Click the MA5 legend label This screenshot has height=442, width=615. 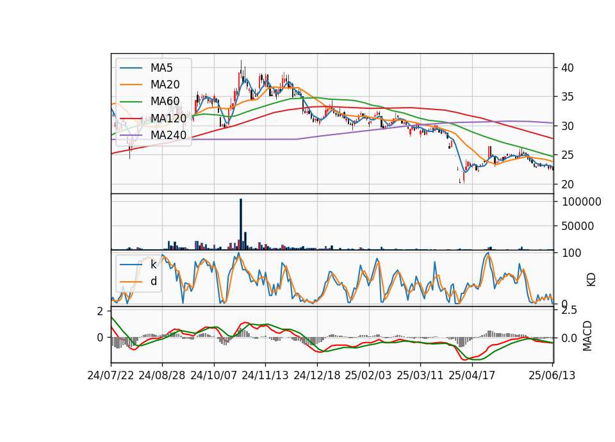click(x=161, y=68)
